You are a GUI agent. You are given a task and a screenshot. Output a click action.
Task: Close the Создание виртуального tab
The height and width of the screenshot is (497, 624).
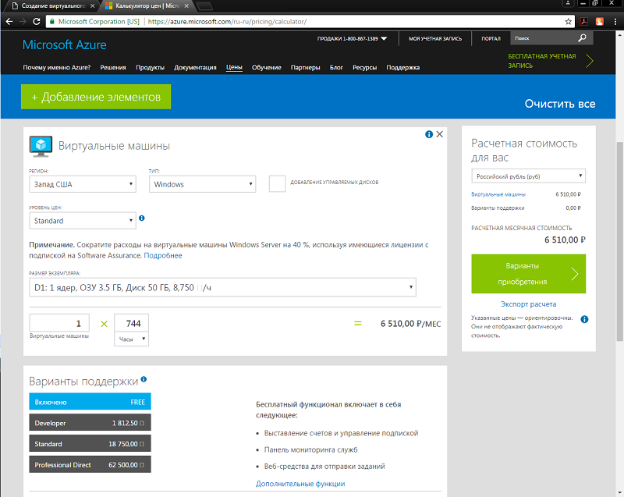point(92,6)
